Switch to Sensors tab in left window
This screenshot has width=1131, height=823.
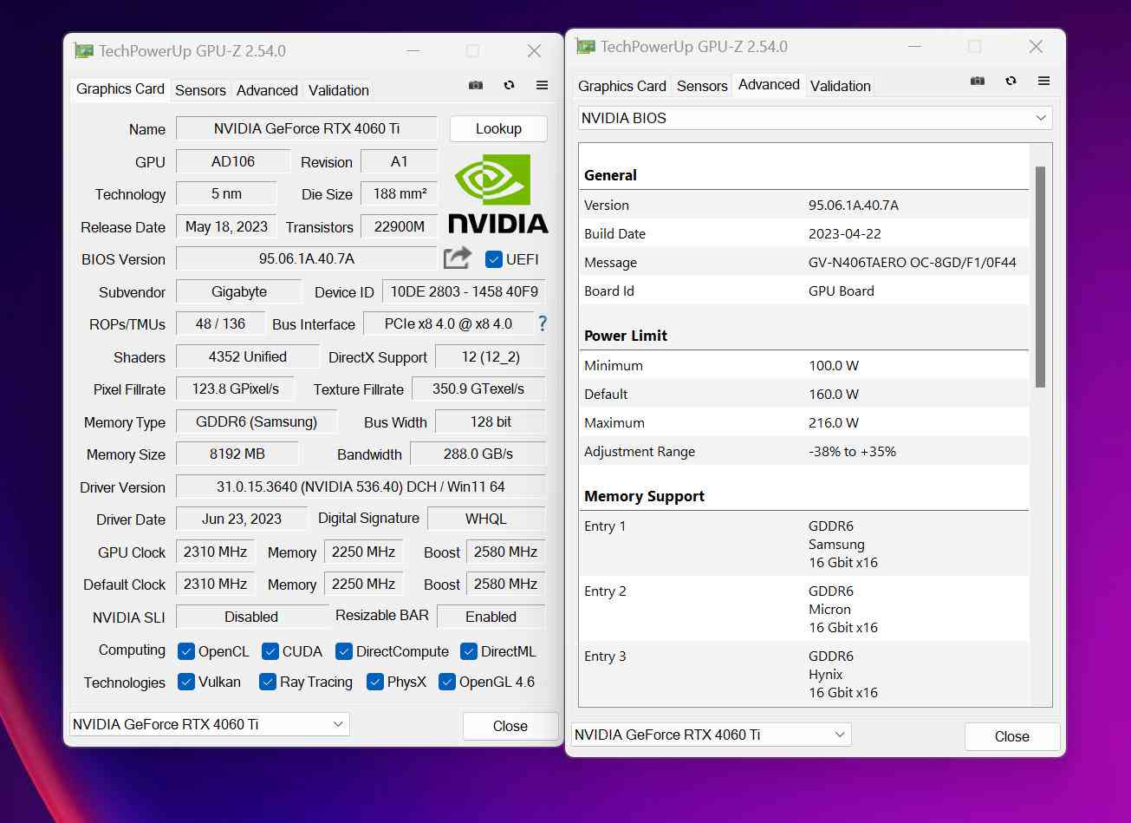coord(200,90)
